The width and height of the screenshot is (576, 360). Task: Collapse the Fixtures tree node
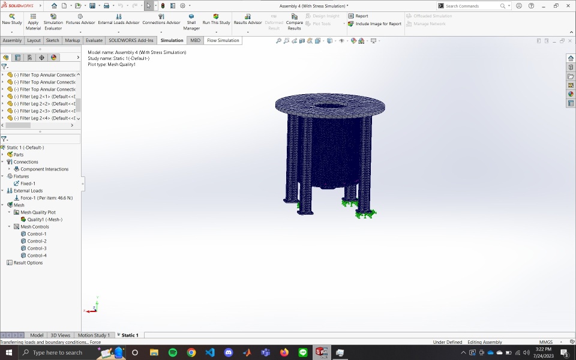tap(2, 176)
